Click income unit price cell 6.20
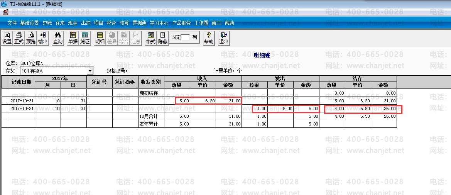The width and height of the screenshot is (451, 195). coord(203,101)
